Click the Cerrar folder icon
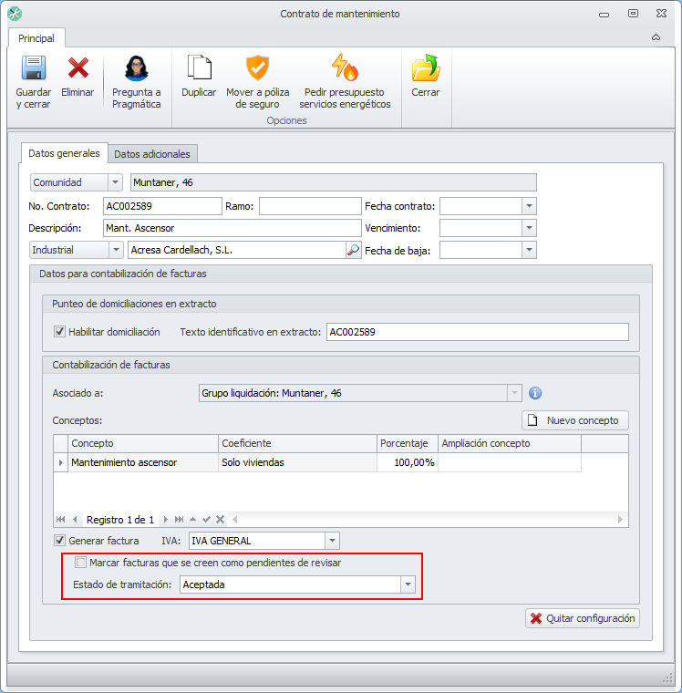 coord(426,67)
